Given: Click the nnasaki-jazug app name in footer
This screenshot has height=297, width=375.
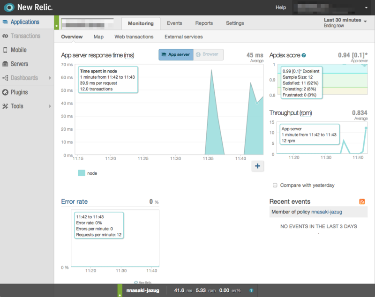Looking at the screenshot, I should 143,290.
